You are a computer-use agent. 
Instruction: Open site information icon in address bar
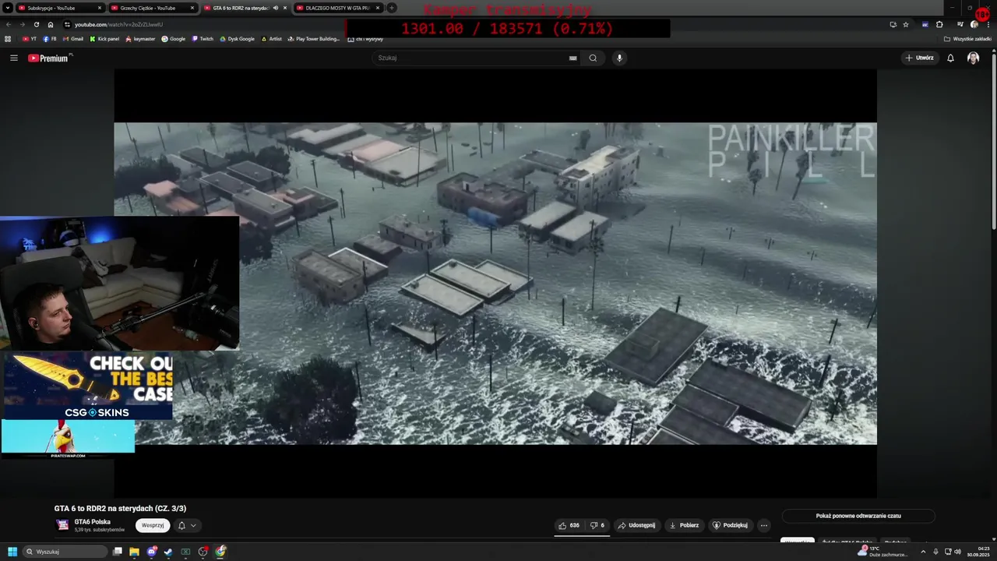pyautogui.click(x=67, y=24)
